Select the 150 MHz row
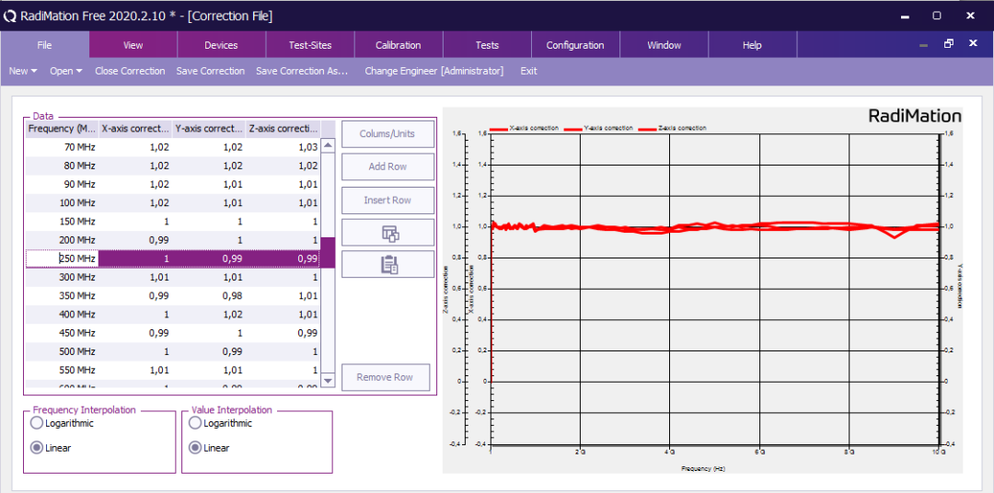The width and height of the screenshot is (994, 493). point(173,222)
